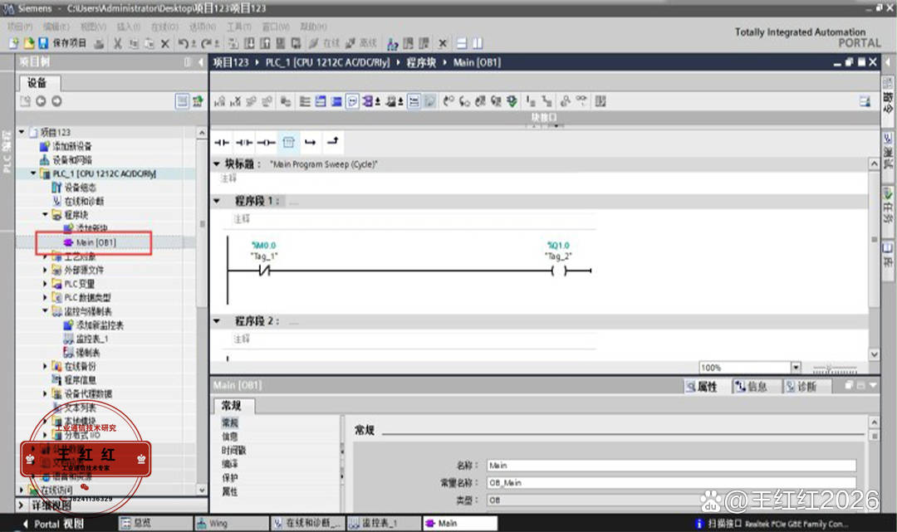This screenshot has width=897, height=532.
Task: Collapse 监控与强制表 folder
Action: 45,311
